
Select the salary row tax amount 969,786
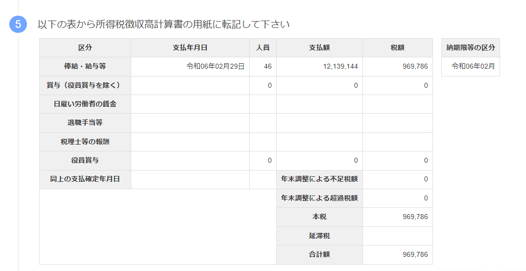(x=415, y=67)
